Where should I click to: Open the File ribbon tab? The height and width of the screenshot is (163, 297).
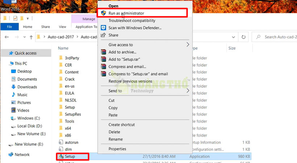[9, 27]
